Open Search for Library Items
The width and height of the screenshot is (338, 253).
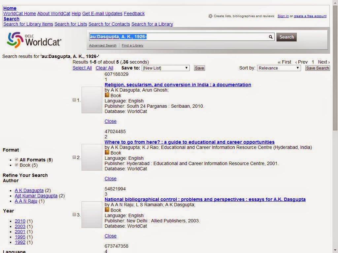(x=28, y=24)
